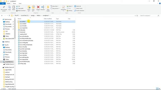Open Explorer help icon
The height and width of the screenshot is (90, 161).
coord(160,3)
